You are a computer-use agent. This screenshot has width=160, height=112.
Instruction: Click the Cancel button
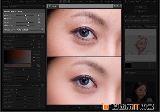141,11
